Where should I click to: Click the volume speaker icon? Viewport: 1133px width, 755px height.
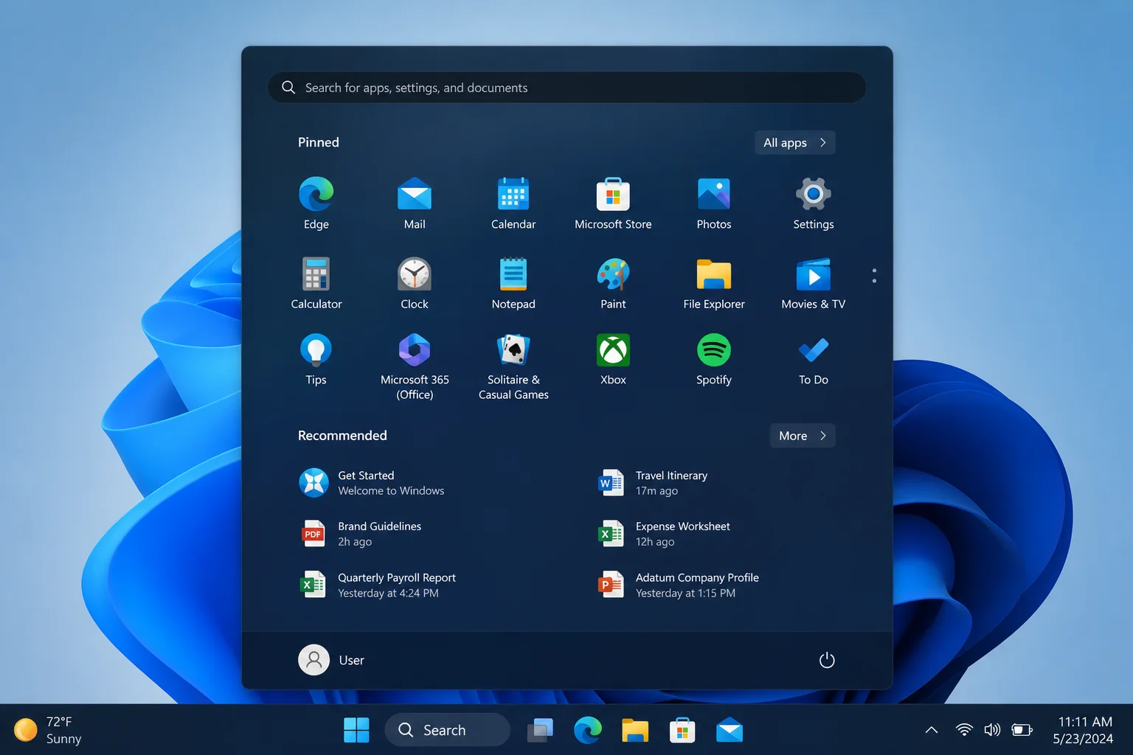click(992, 730)
